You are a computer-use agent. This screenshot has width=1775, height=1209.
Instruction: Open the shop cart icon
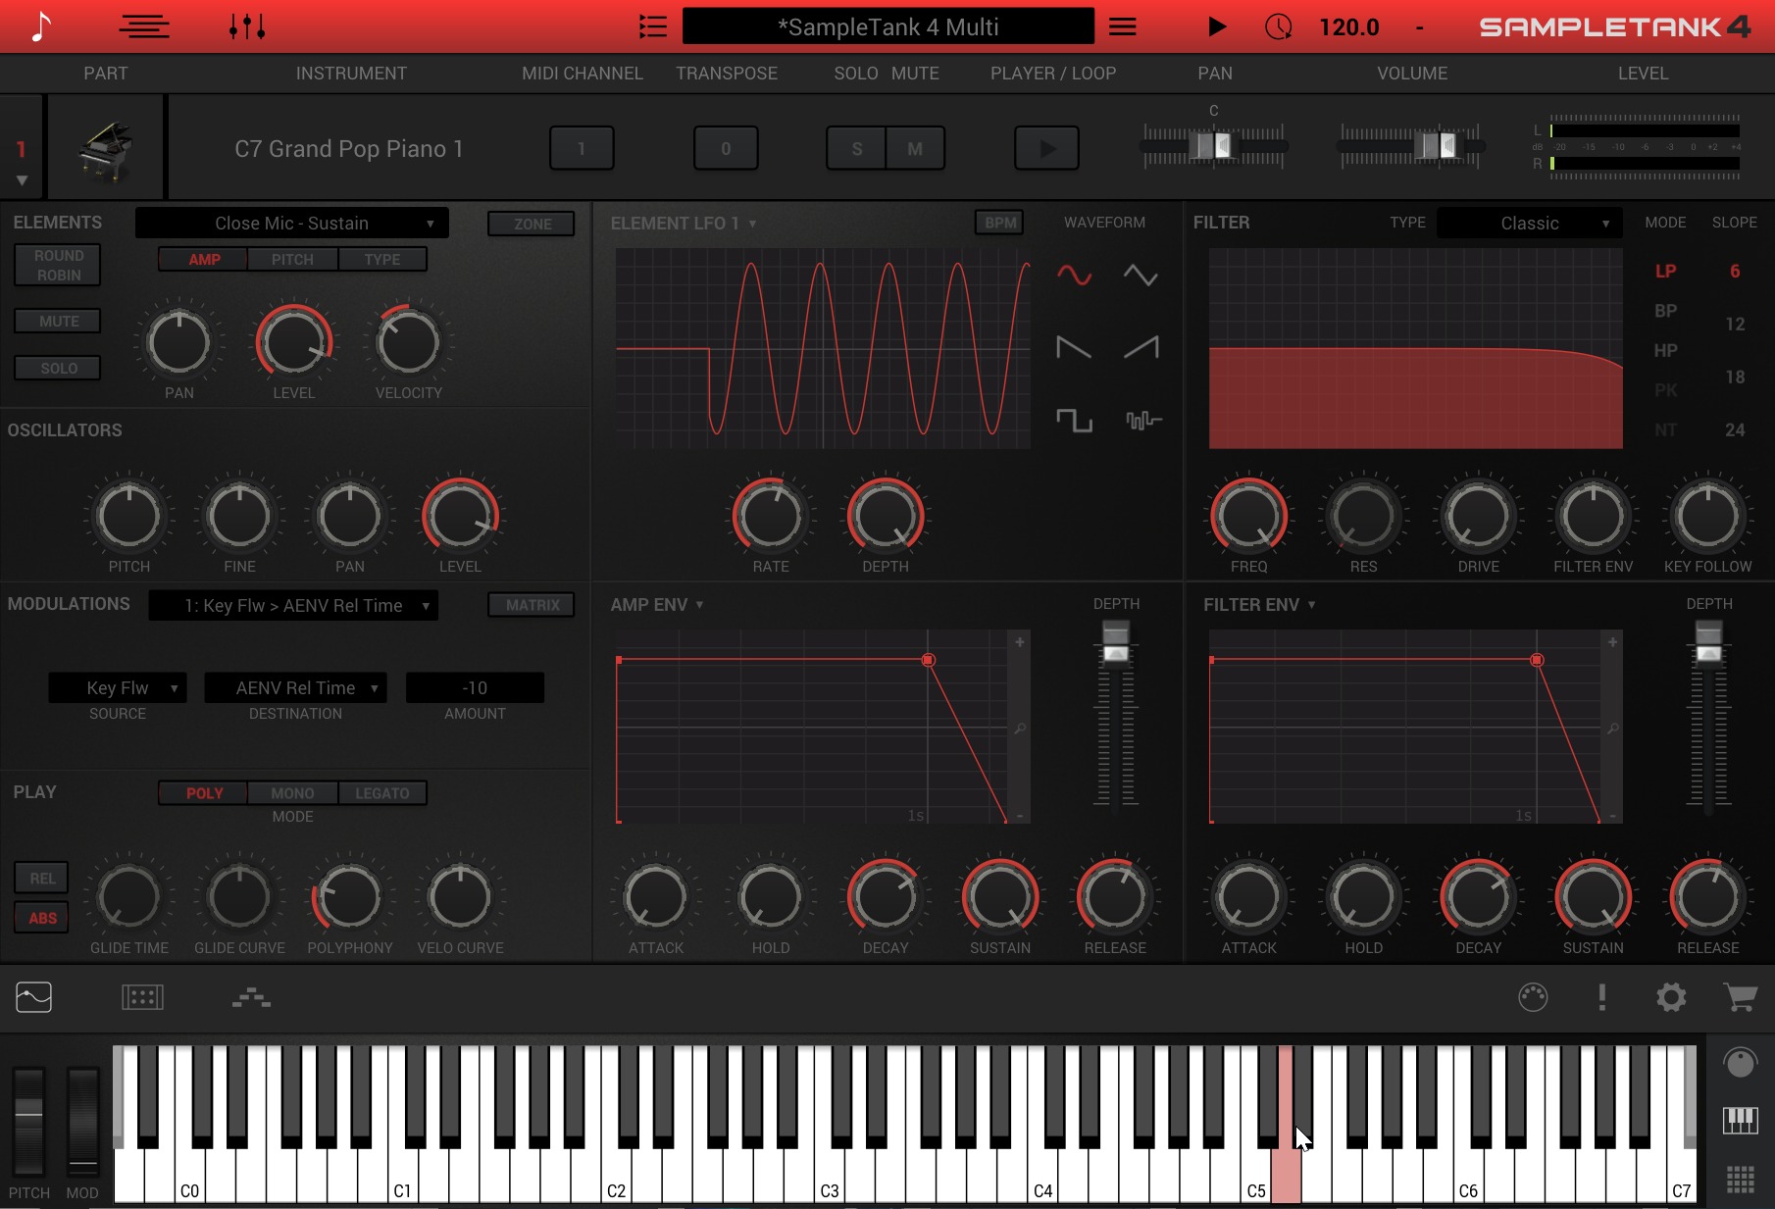pos(1741,998)
